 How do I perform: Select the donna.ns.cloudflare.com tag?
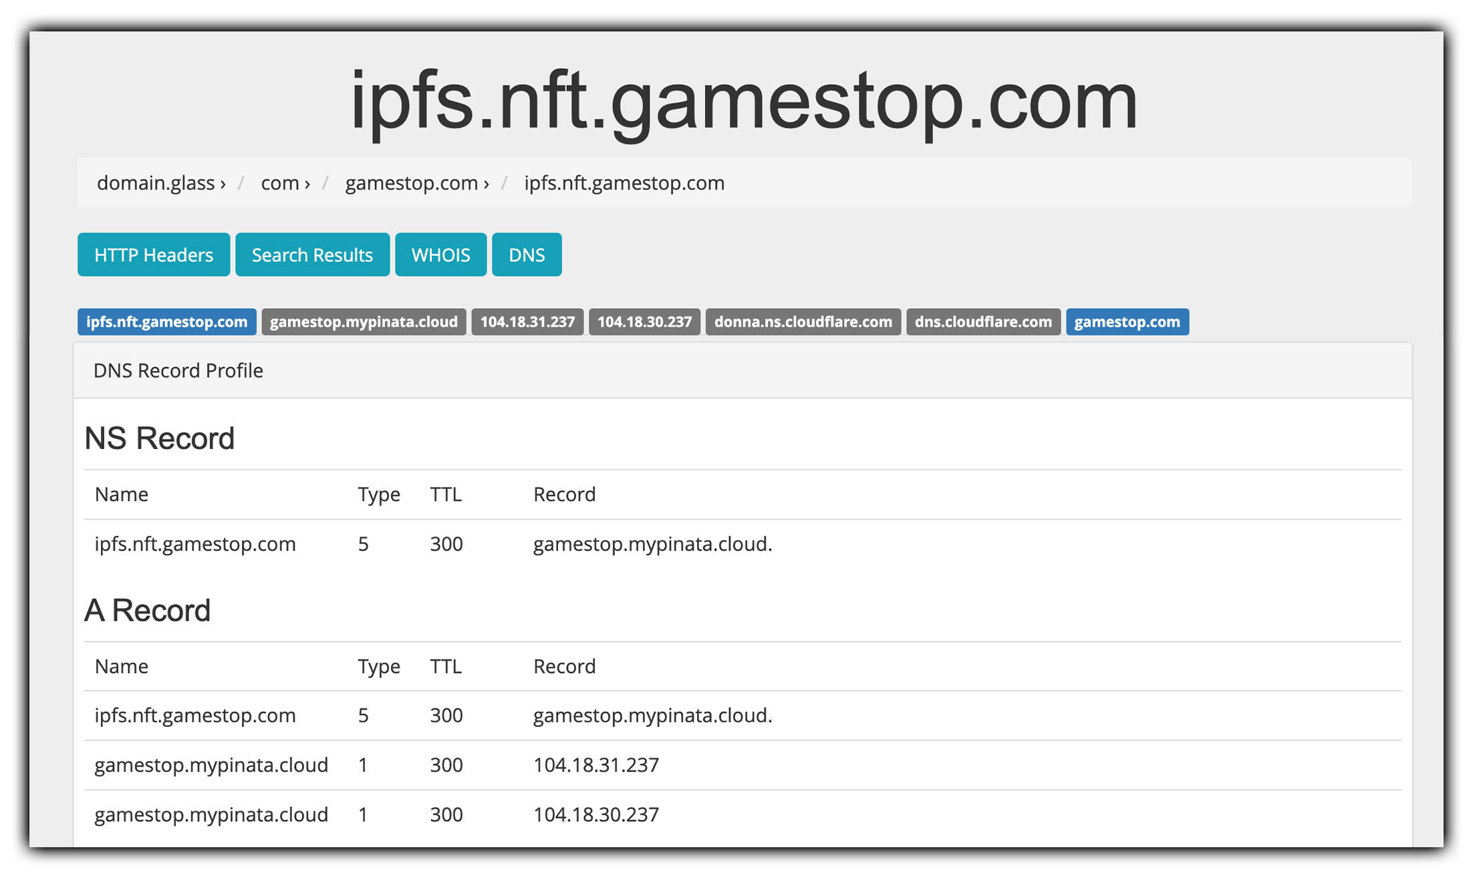[x=803, y=321]
